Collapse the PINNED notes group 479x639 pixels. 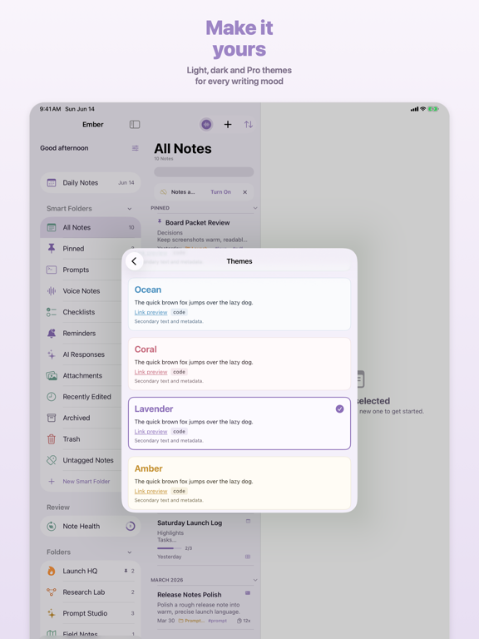coord(255,208)
